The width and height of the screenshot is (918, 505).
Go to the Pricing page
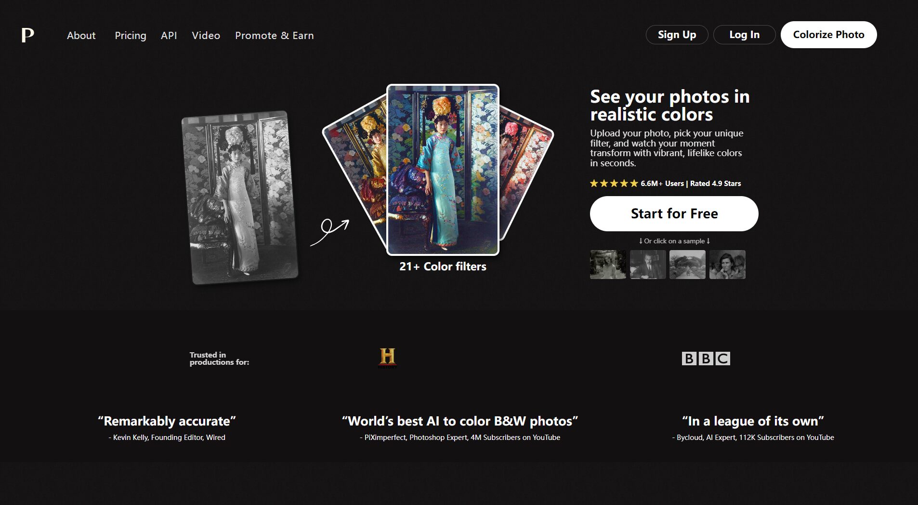(x=130, y=36)
